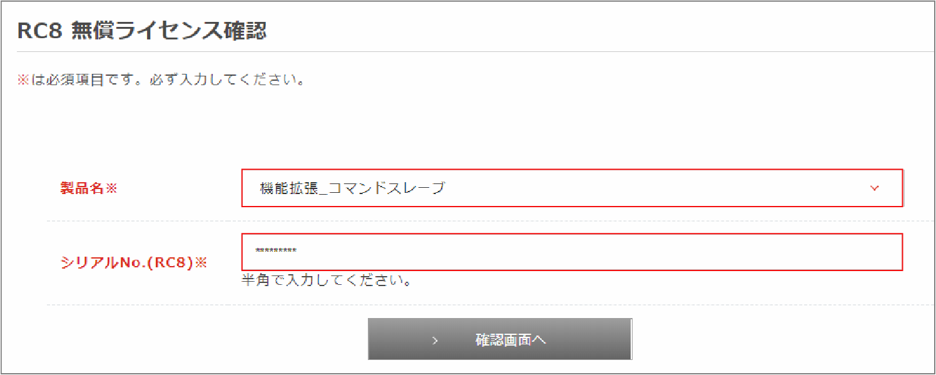Click the RC8 無償ライセンス確認 heading
Screen dimensions: 936x375
[142, 31]
